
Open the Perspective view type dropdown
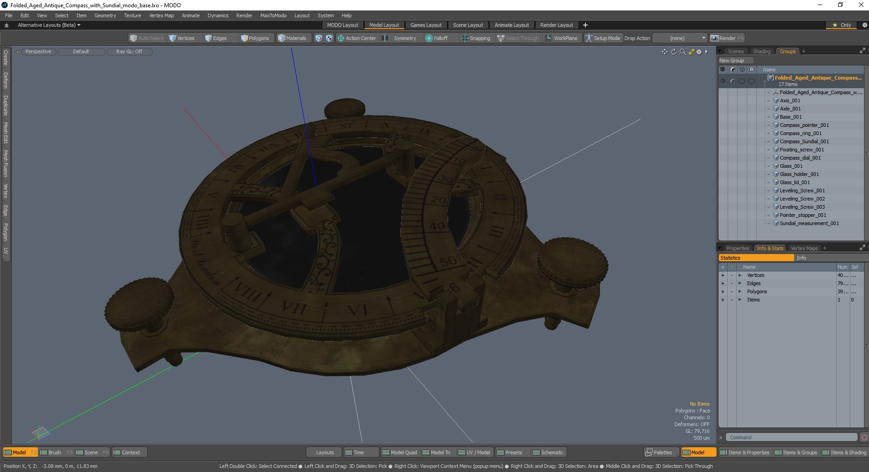38,52
